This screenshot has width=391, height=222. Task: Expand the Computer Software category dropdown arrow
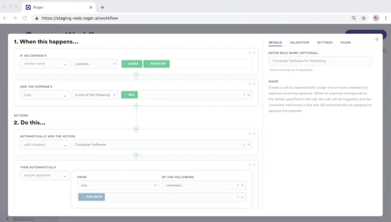tap(249, 144)
